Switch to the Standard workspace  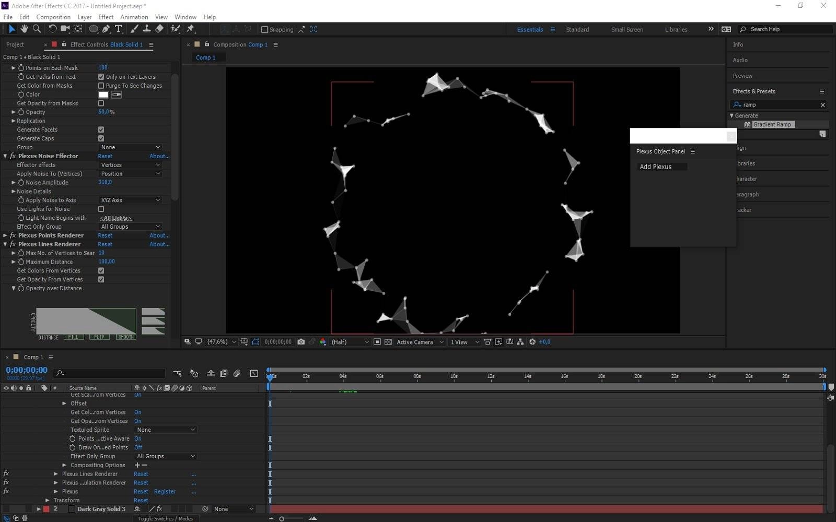577,30
